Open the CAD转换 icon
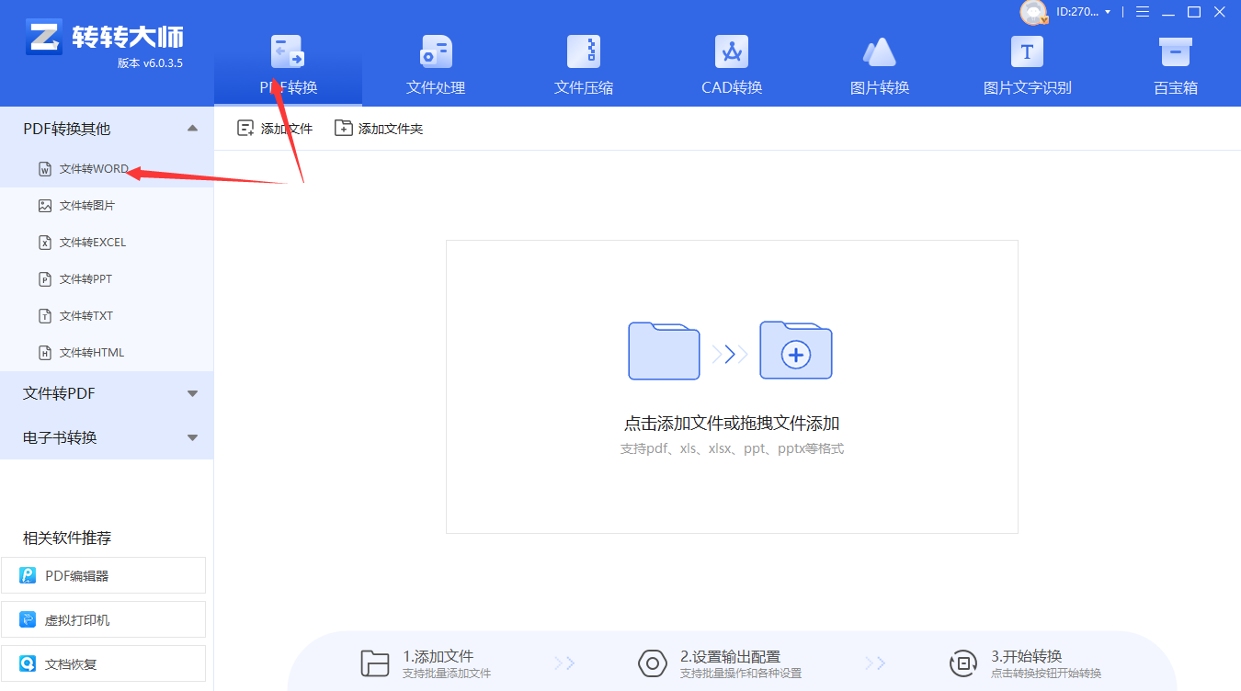 732,51
